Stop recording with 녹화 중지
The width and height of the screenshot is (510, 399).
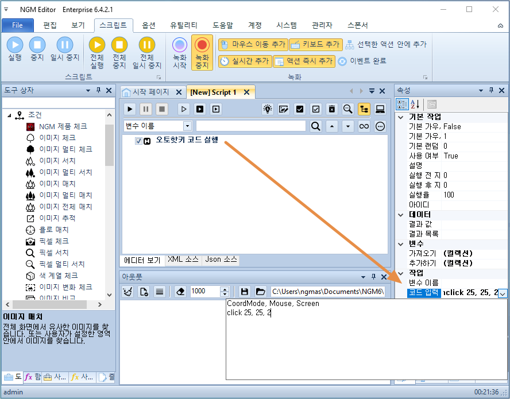[202, 53]
